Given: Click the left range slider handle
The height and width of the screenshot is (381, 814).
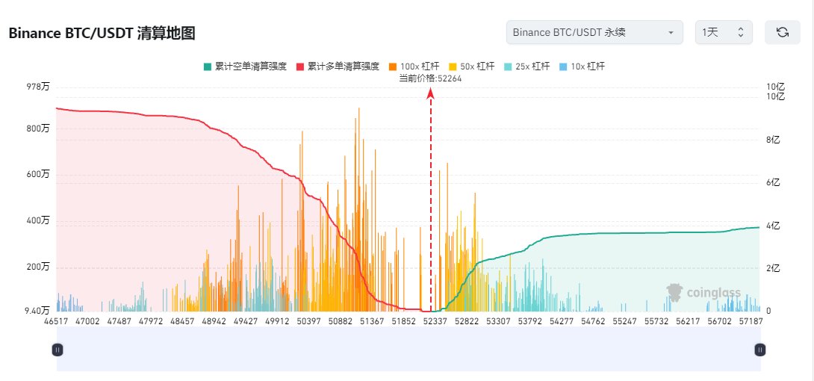Looking at the screenshot, I should (58, 350).
